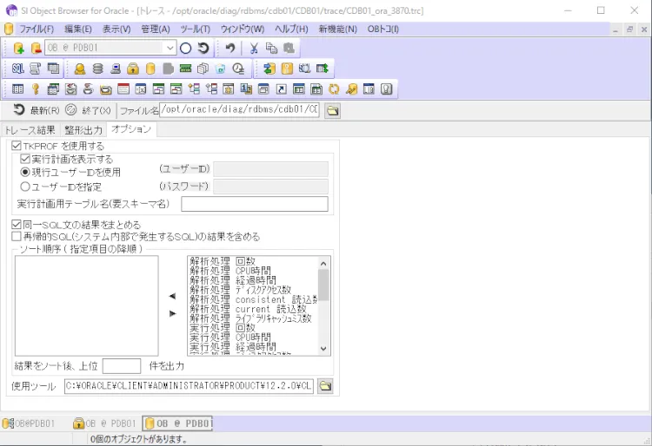
Task: Open the 管理(A) menu
Action: [x=156, y=29]
